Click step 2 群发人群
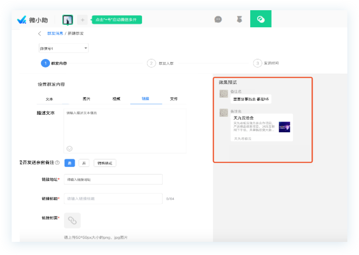 tap(161, 63)
